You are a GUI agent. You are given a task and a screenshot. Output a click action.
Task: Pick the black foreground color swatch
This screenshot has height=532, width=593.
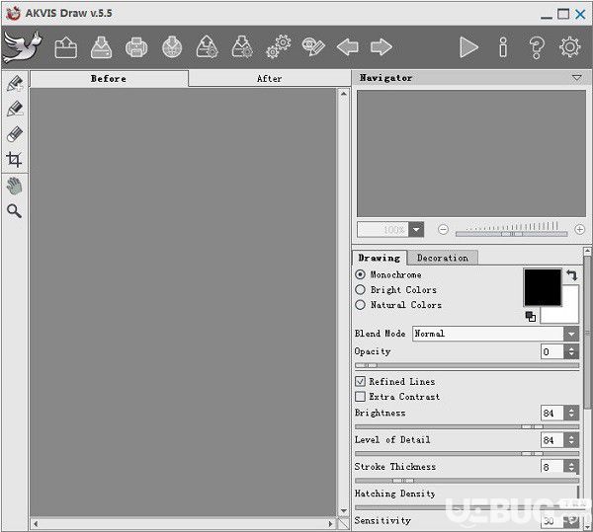click(x=543, y=287)
